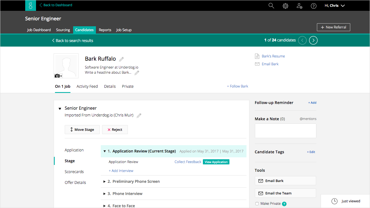The width and height of the screenshot is (370, 208).
Task: Open the Collect Feedback link
Action: pyautogui.click(x=188, y=162)
